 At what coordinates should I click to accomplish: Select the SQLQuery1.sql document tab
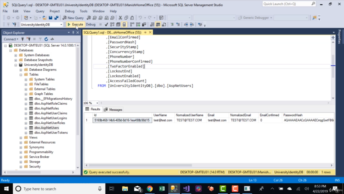112,32
